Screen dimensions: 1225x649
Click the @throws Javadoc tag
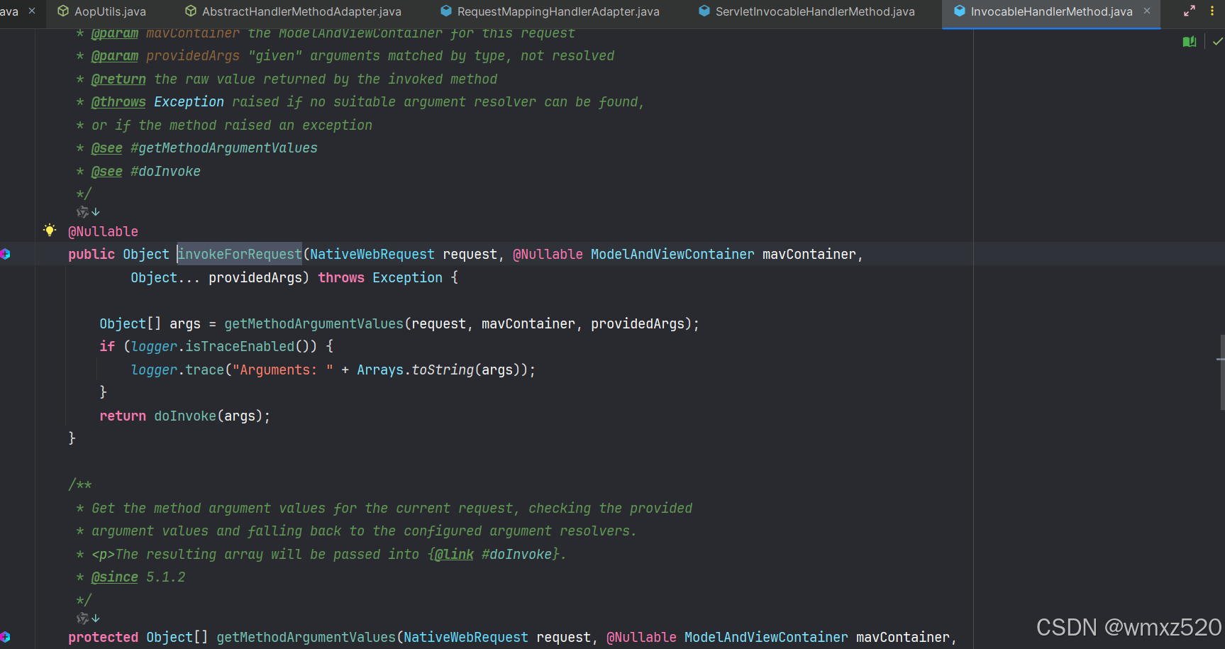pos(118,102)
